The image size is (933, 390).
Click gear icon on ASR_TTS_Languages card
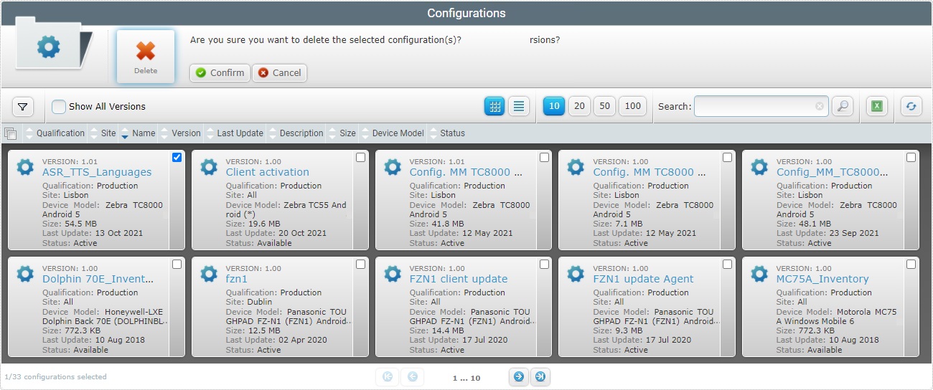(25, 167)
